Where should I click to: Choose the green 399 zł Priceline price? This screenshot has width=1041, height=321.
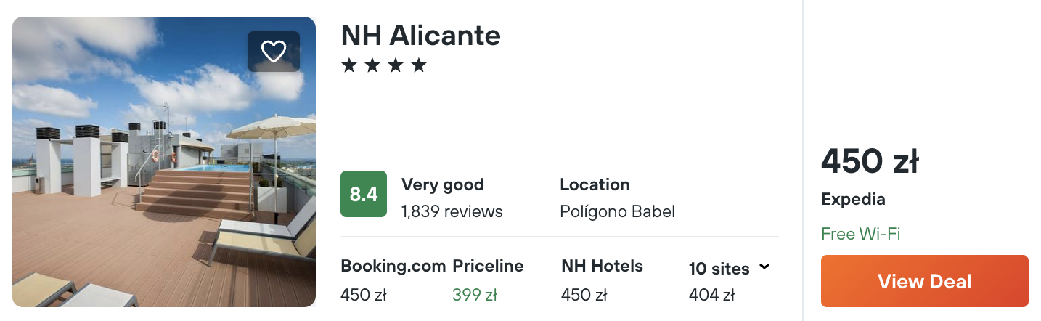click(475, 295)
